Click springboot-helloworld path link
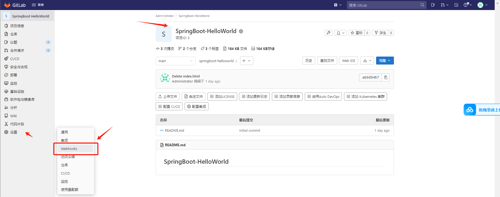This screenshot has height=197, width=500. (x=216, y=61)
